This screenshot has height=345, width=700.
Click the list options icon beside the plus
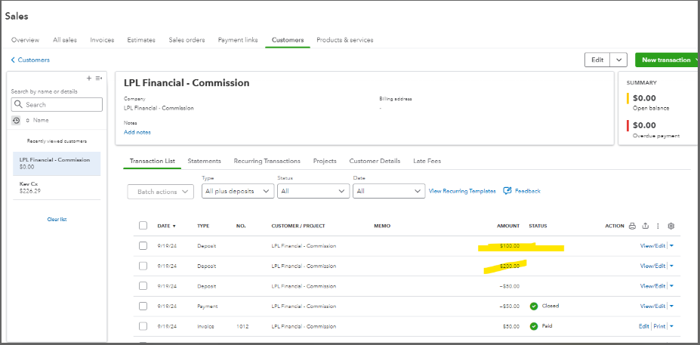tap(98, 78)
